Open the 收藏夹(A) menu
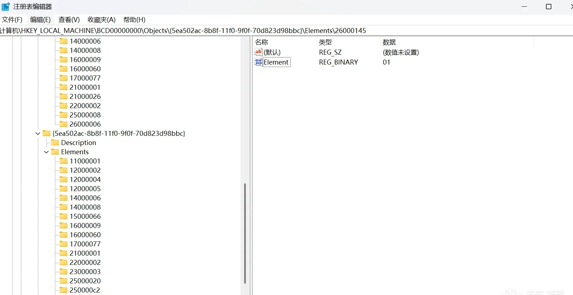This screenshot has width=573, height=295. click(x=101, y=20)
